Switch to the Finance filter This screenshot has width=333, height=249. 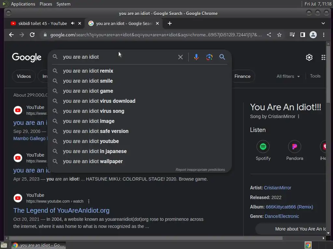tap(242, 76)
